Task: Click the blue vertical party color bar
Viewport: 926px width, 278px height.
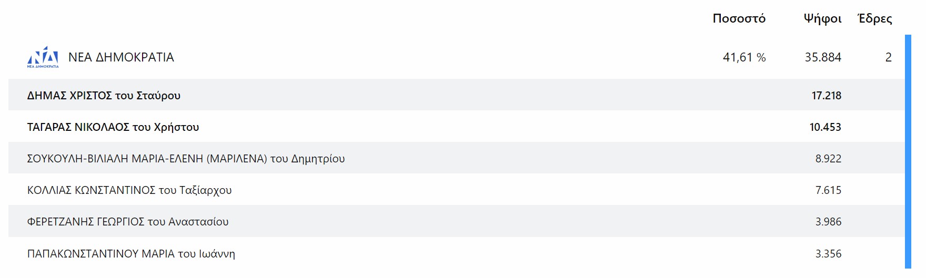Action: coord(908,151)
